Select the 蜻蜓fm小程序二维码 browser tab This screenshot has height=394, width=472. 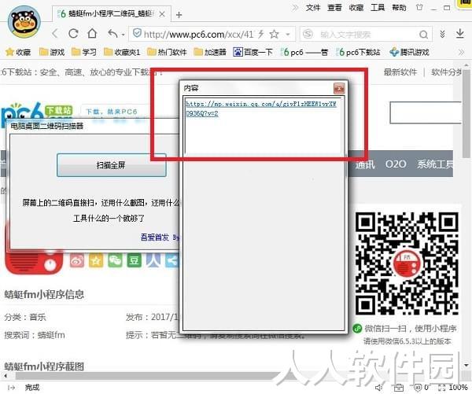[x=112, y=13]
